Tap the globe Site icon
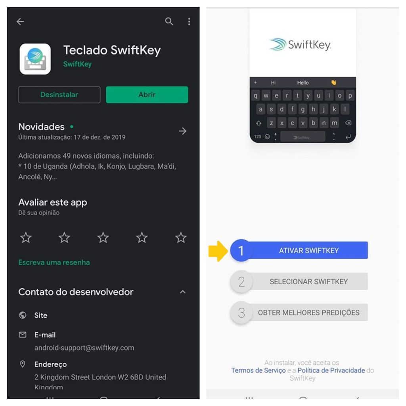This screenshot has width=406, height=406. (23, 315)
